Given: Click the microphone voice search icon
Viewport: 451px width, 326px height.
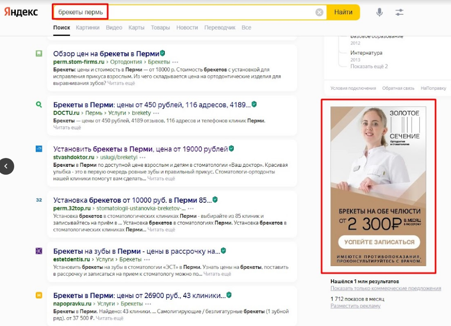Looking at the screenshot, I should 379,12.
